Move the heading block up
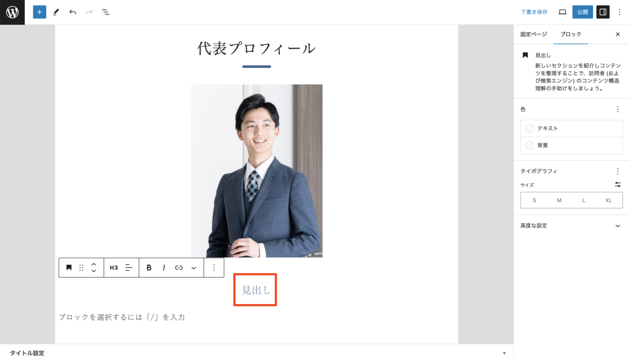The image size is (629, 359). pos(94,264)
